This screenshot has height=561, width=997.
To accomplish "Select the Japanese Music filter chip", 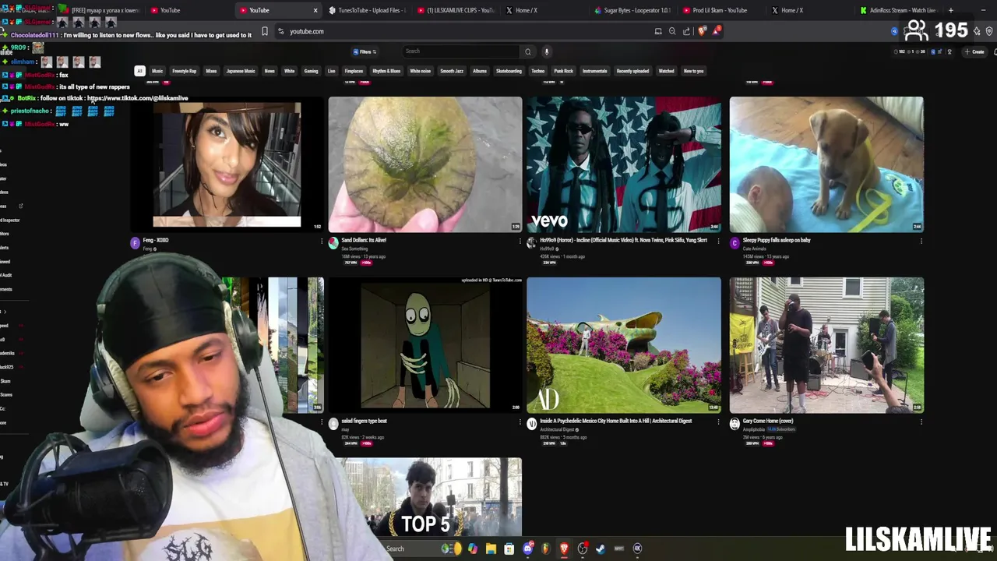I will point(240,71).
